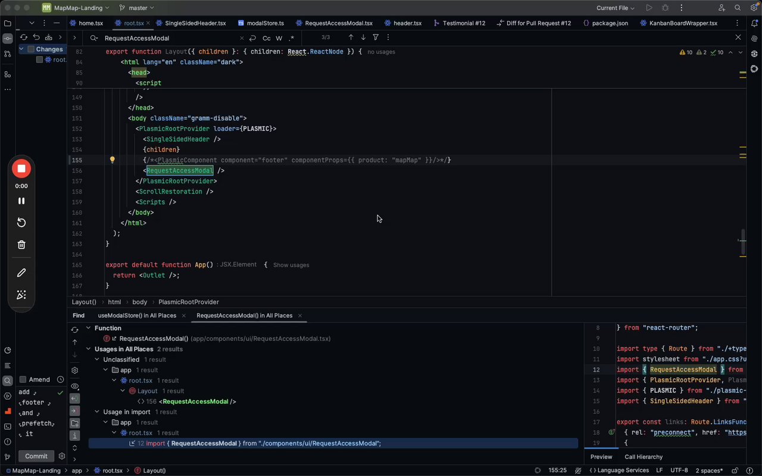Open the Current File run configuration dropdown

click(x=616, y=8)
